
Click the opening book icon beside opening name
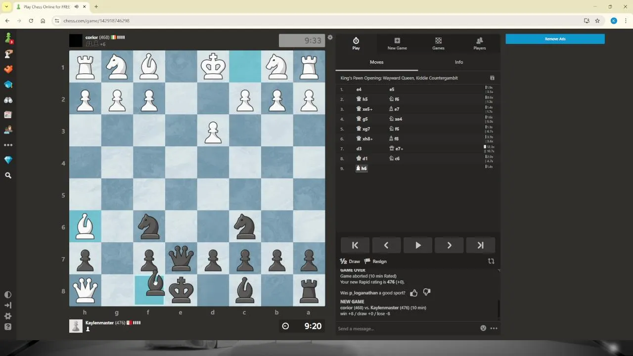point(492,78)
